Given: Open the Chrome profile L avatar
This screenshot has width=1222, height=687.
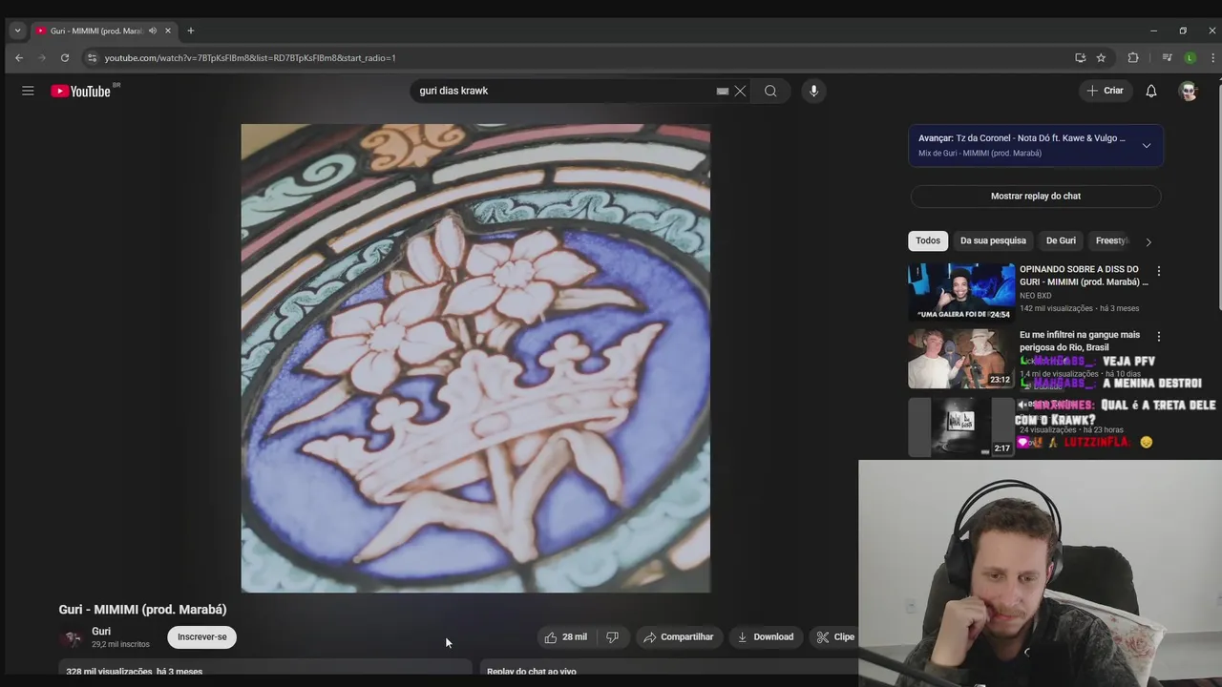Looking at the screenshot, I should 1190,57.
